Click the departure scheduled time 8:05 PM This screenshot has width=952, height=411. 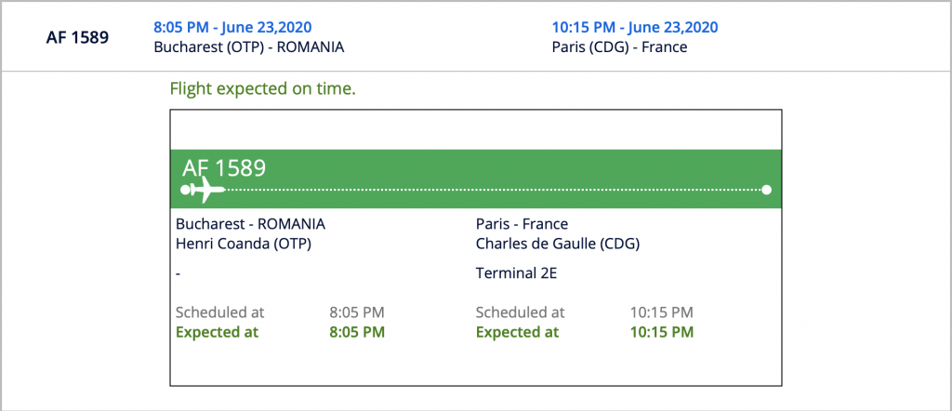(357, 312)
